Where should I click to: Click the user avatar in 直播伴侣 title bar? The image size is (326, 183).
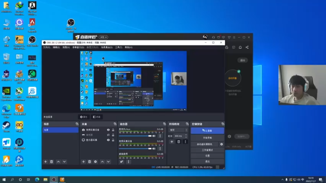205,37
